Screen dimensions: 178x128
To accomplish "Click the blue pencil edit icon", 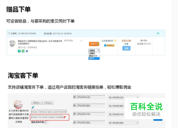I will tap(33, 107).
